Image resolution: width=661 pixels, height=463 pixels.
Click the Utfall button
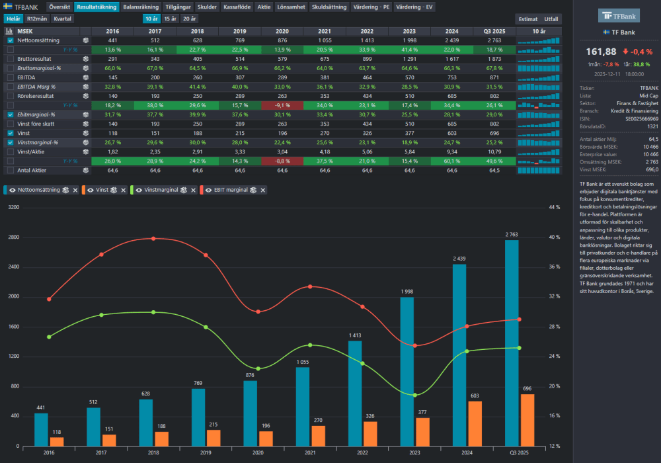pyautogui.click(x=551, y=19)
